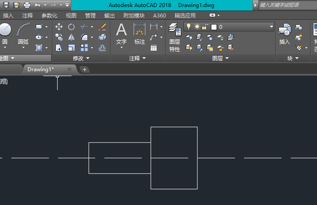The image size is (317, 205).
Task: Switch to the Drawing1* document tab
Action: click(x=41, y=69)
